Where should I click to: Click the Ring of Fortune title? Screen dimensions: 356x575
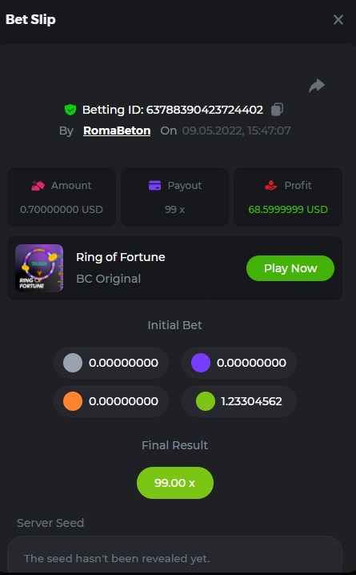(121, 257)
